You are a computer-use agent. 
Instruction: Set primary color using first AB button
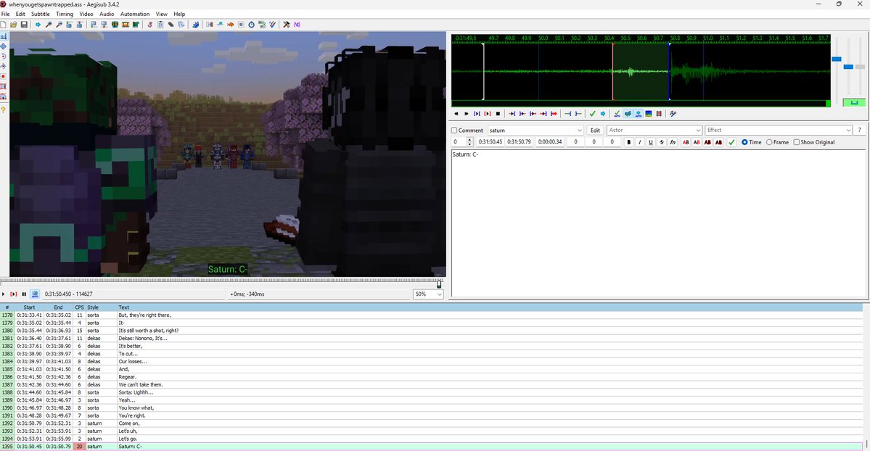tap(686, 143)
